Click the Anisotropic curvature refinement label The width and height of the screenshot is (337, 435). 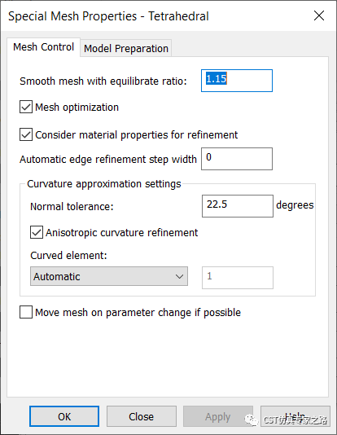[x=121, y=232]
